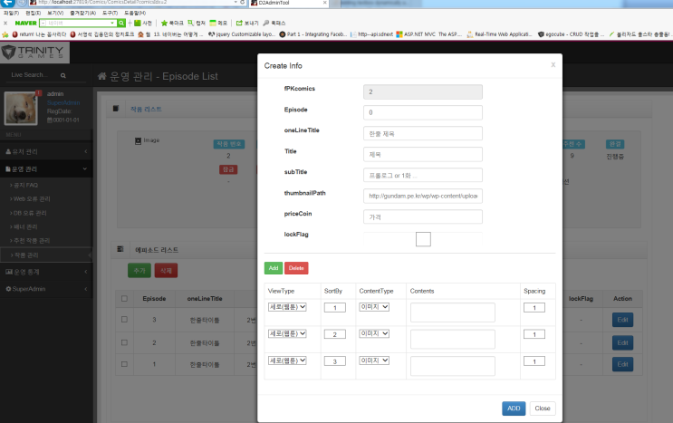Open the 보기(V) browser menu
The height and width of the screenshot is (423, 673).
click(x=55, y=13)
